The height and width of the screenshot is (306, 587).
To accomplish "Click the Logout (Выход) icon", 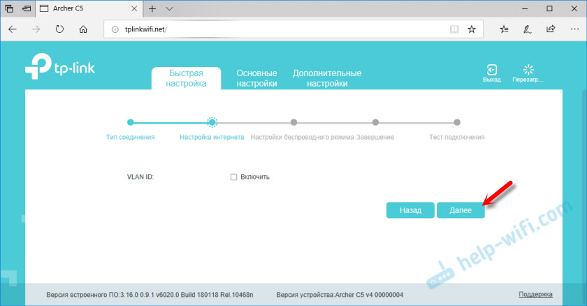I will tap(491, 70).
